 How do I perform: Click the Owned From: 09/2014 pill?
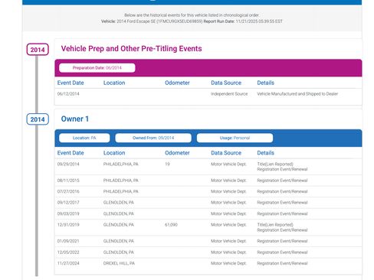[x=153, y=138]
